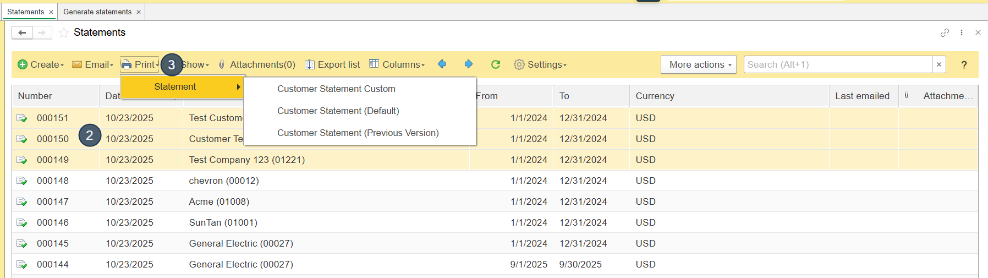
Task: Open the help question mark
Action: click(x=964, y=65)
